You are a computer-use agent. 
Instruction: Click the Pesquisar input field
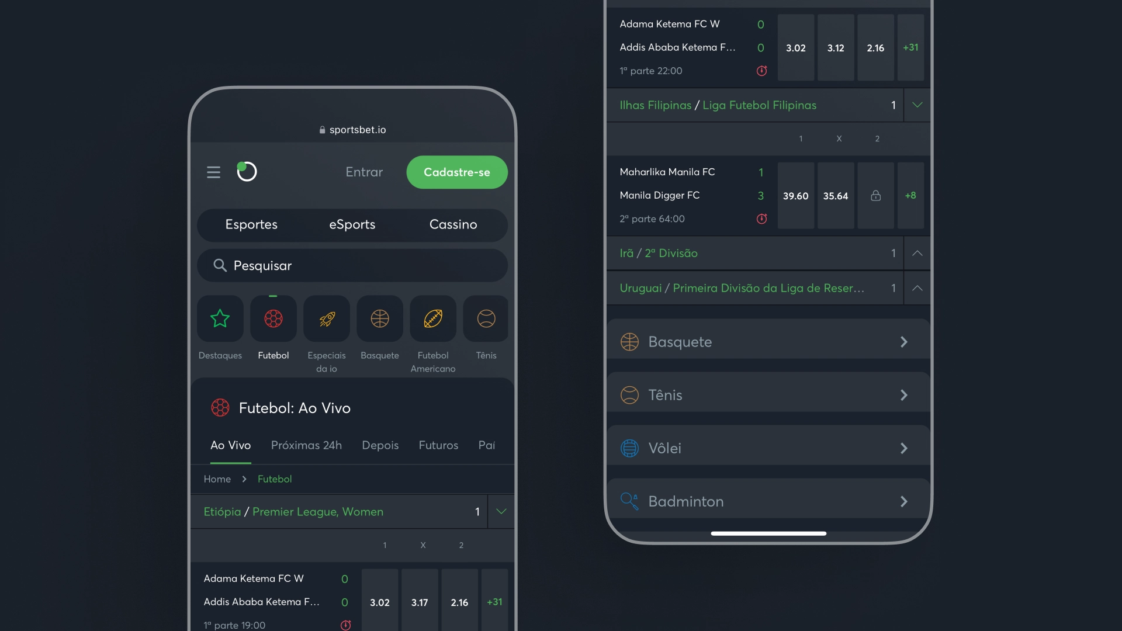coord(352,265)
